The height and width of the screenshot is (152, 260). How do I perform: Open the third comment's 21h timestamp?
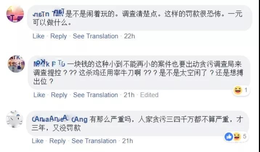tap(127, 141)
